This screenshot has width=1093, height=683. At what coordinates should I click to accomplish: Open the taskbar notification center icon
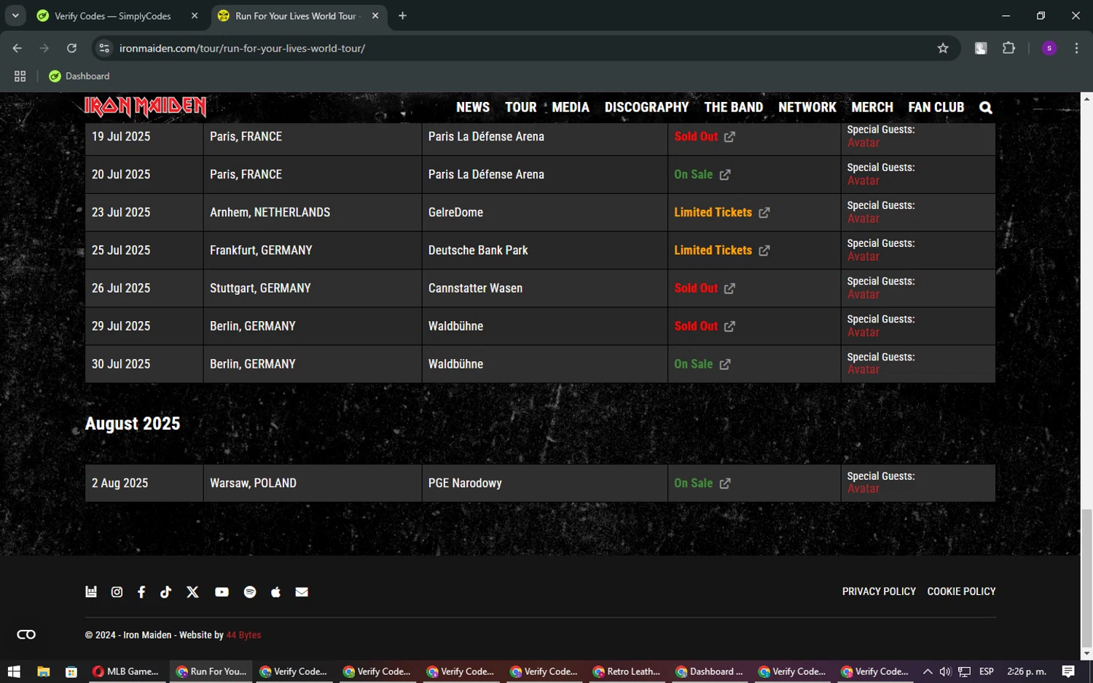point(1068,671)
